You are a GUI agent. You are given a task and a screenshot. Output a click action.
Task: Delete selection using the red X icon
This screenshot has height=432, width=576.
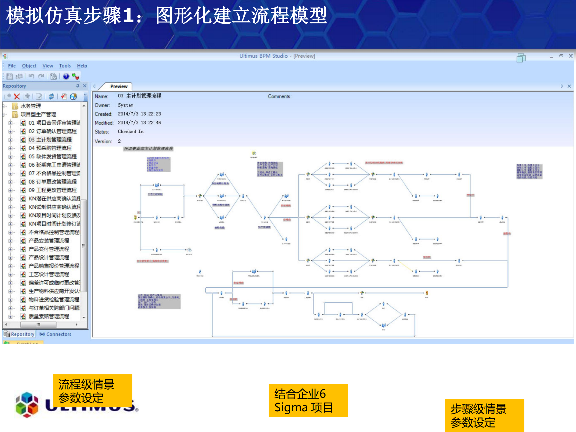17,97
